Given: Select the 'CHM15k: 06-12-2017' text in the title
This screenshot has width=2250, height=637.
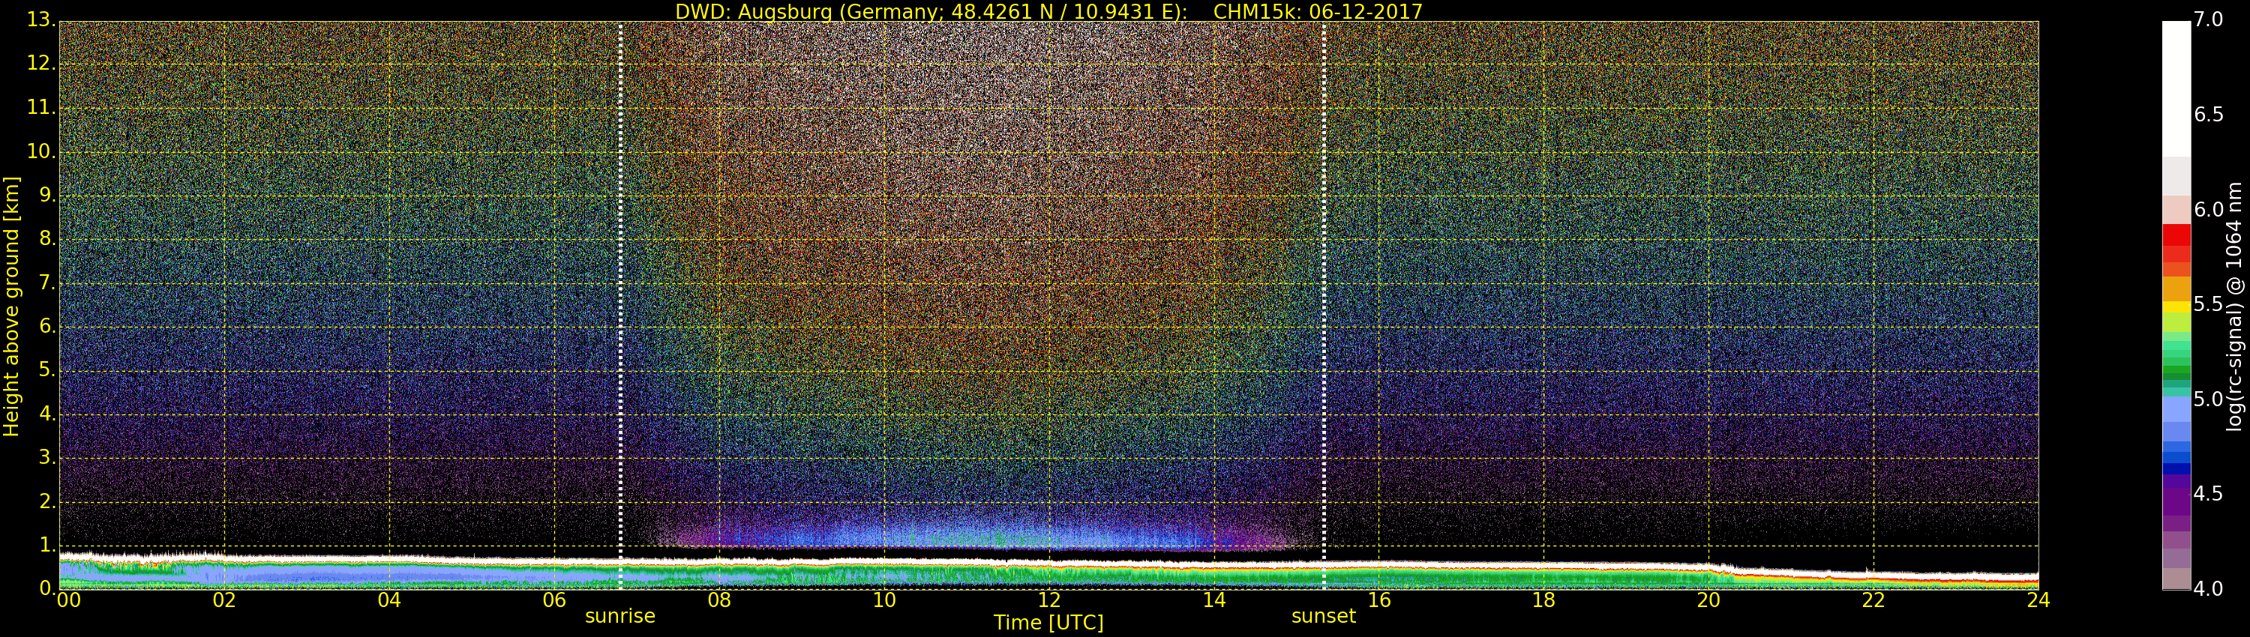Looking at the screenshot, I should (1318, 11).
